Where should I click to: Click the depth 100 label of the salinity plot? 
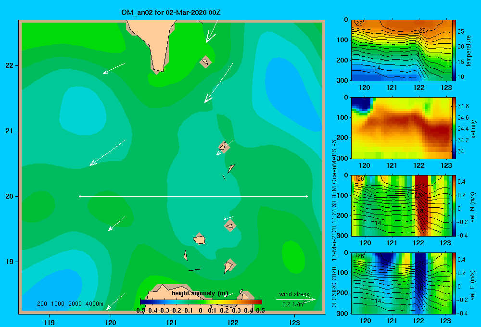click(x=342, y=117)
